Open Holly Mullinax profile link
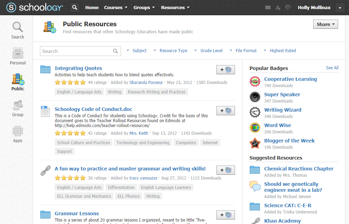The image size is (349, 224). pos(314,8)
